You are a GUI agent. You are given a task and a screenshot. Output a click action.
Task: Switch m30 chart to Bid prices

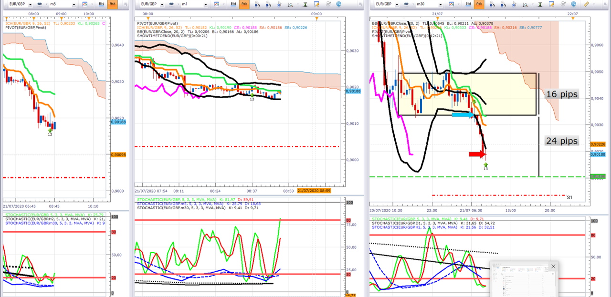pyautogui.click(x=468, y=4)
